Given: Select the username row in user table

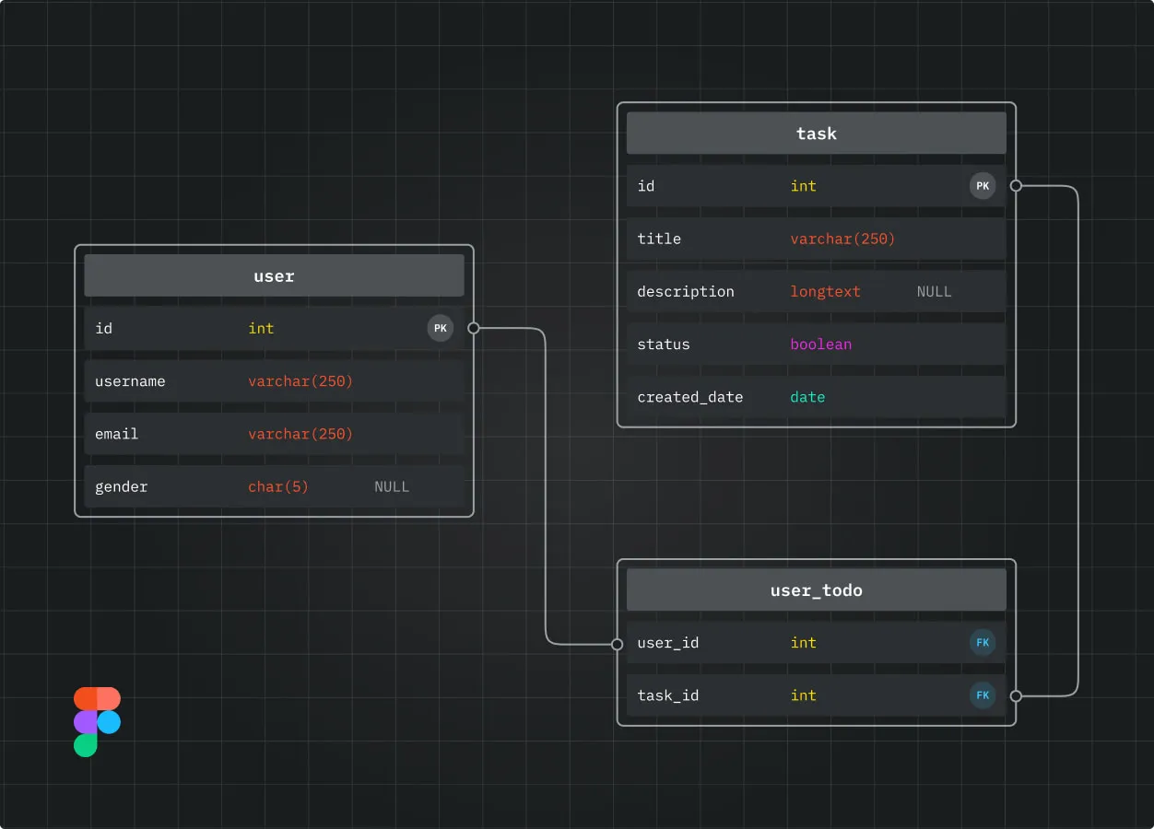Looking at the screenshot, I should pyautogui.click(x=273, y=380).
